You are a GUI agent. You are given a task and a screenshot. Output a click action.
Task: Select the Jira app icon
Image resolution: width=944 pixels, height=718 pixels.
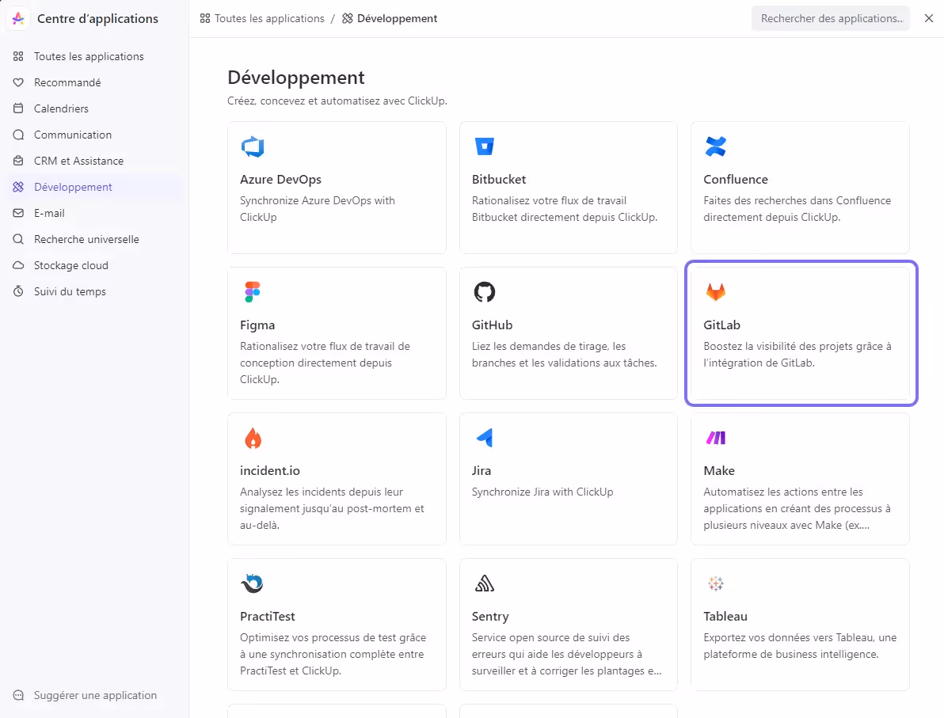[485, 437]
